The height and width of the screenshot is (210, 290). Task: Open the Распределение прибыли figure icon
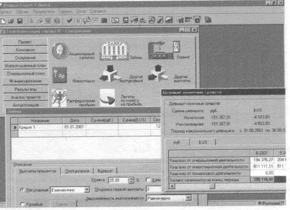point(59,98)
